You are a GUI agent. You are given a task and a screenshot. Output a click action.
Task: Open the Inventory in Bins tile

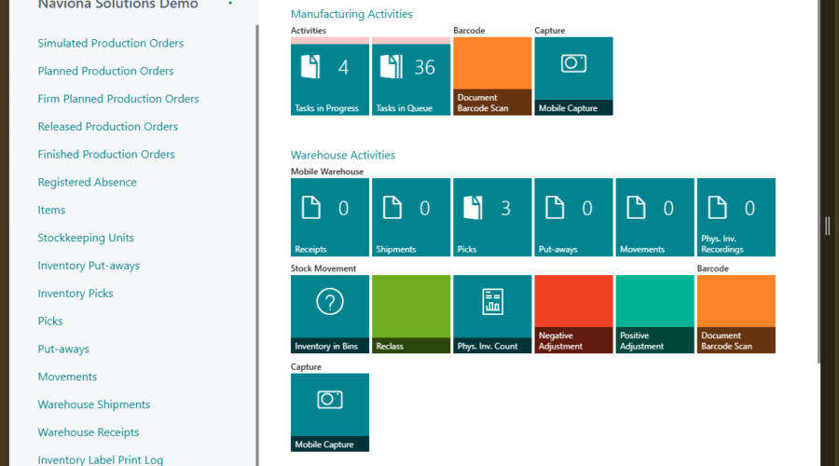pyautogui.click(x=330, y=314)
